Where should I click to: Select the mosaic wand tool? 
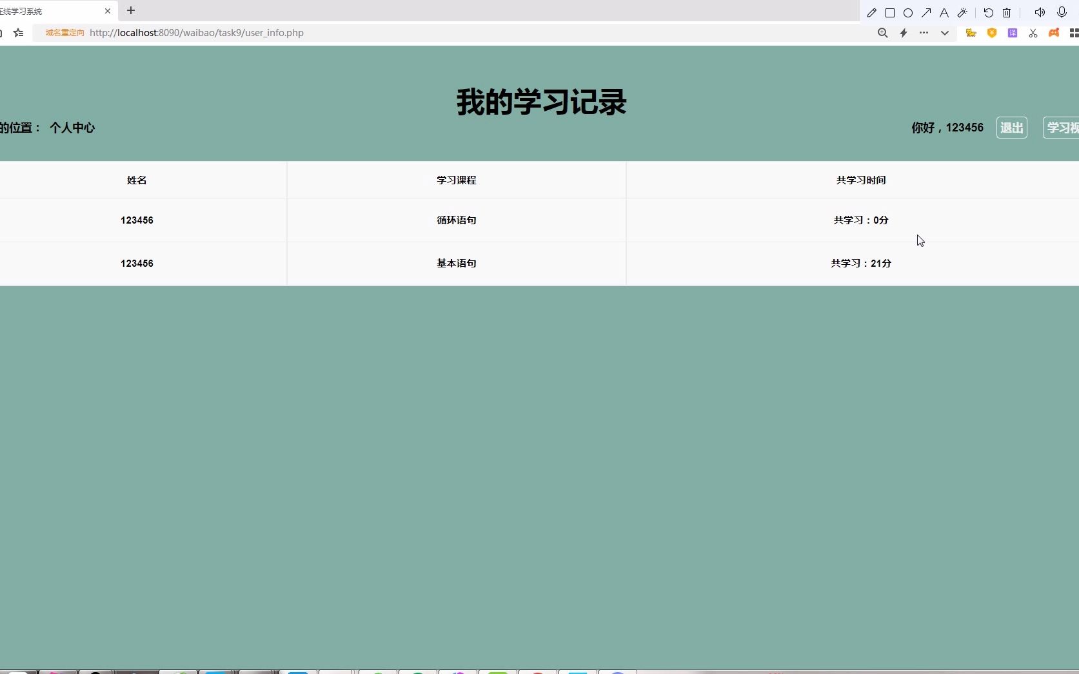[962, 12]
